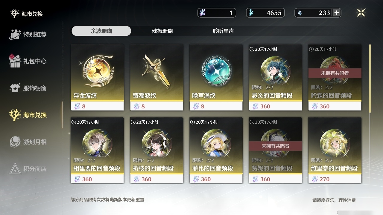Select the 浮金波纹 item card
The image size is (383, 215).
97,78
